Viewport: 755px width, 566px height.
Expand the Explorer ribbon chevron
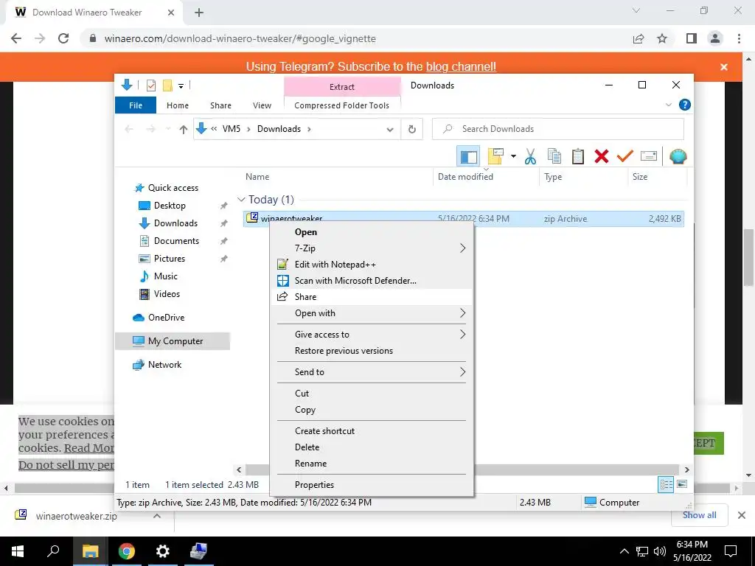[x=668, y=105]
